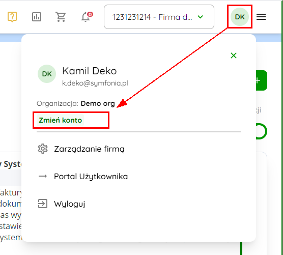Click the green circular progress indicator
Screen dimensions: 283x255
[261, 131]
